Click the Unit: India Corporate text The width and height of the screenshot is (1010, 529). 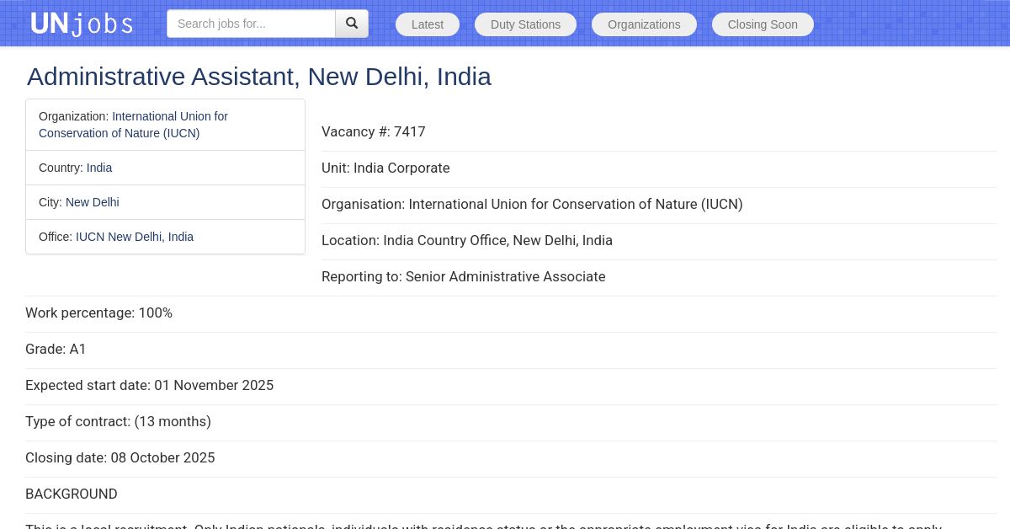pyautogui.click(x=385, y=168)
